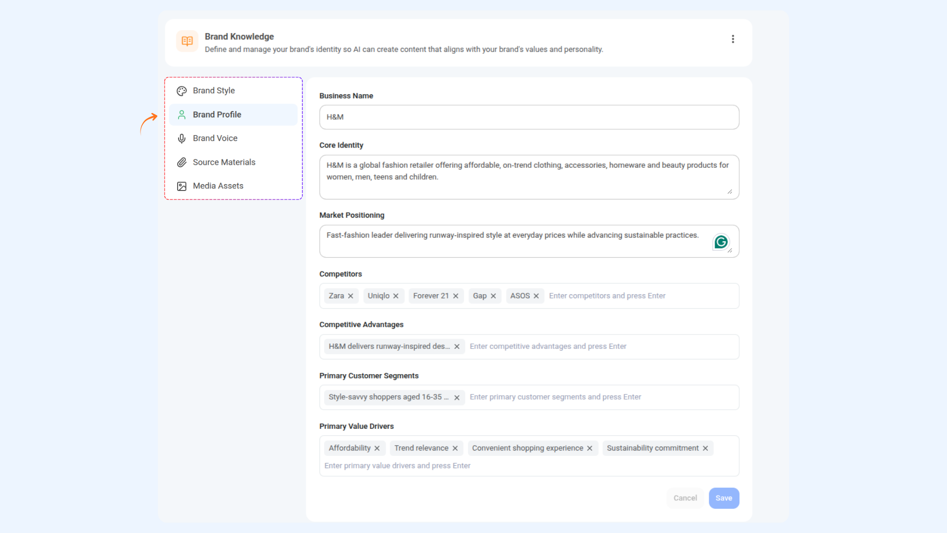
Task: Click the Trend relevance tag text
Action: coord(421,448)
